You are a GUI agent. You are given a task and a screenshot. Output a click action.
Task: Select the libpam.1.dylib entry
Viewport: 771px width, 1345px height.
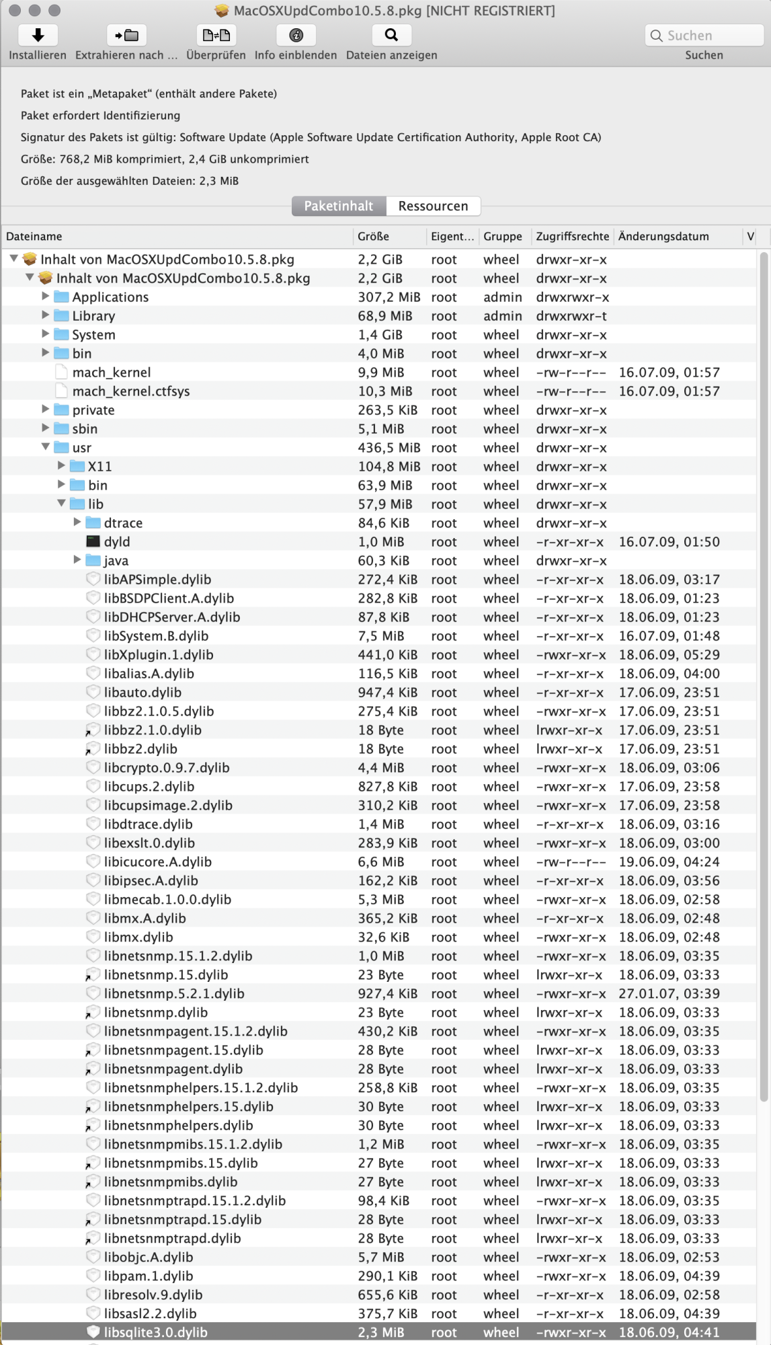tap(379, 1276)
